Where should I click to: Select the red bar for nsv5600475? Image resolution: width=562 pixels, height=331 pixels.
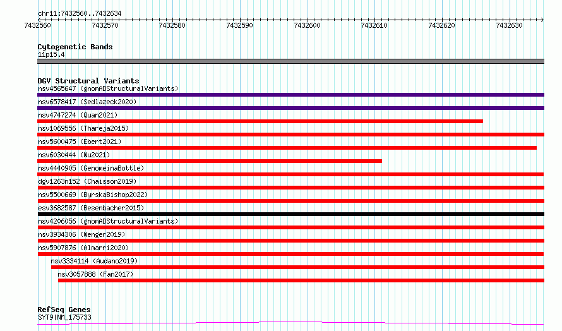(287, 148)
